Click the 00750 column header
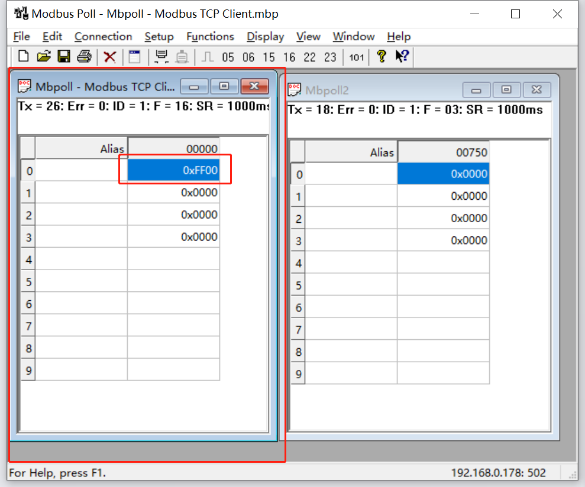This screenshot has height=487, width=585. click(x=443, y=152)
